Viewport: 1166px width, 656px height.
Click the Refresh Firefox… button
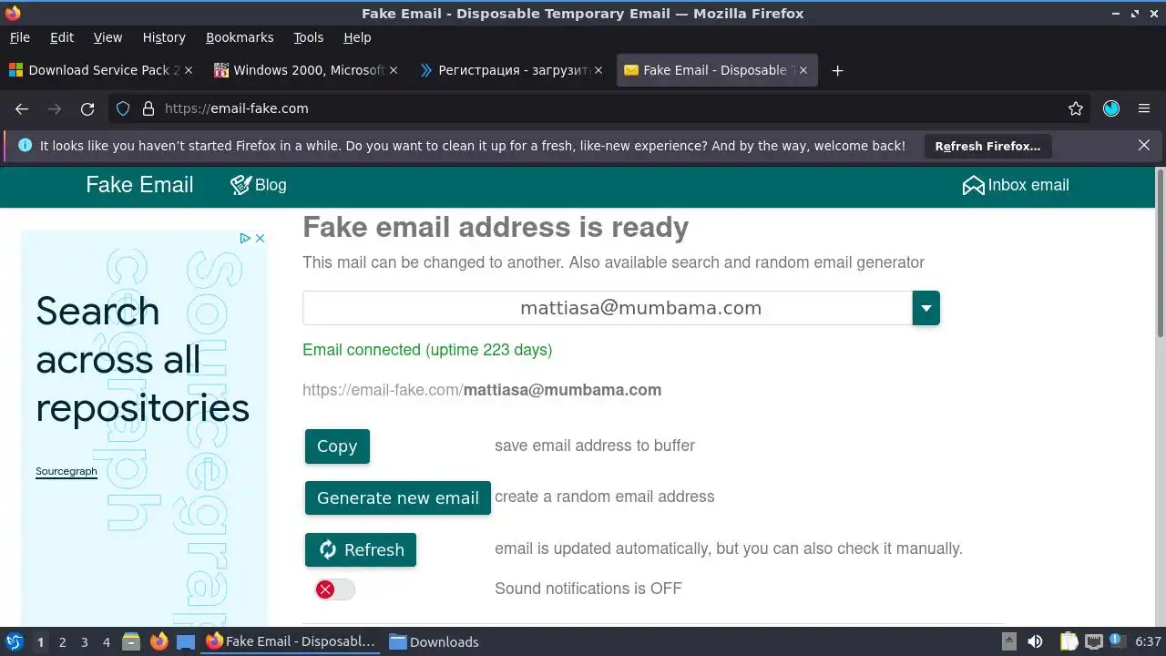pos(987,146)
